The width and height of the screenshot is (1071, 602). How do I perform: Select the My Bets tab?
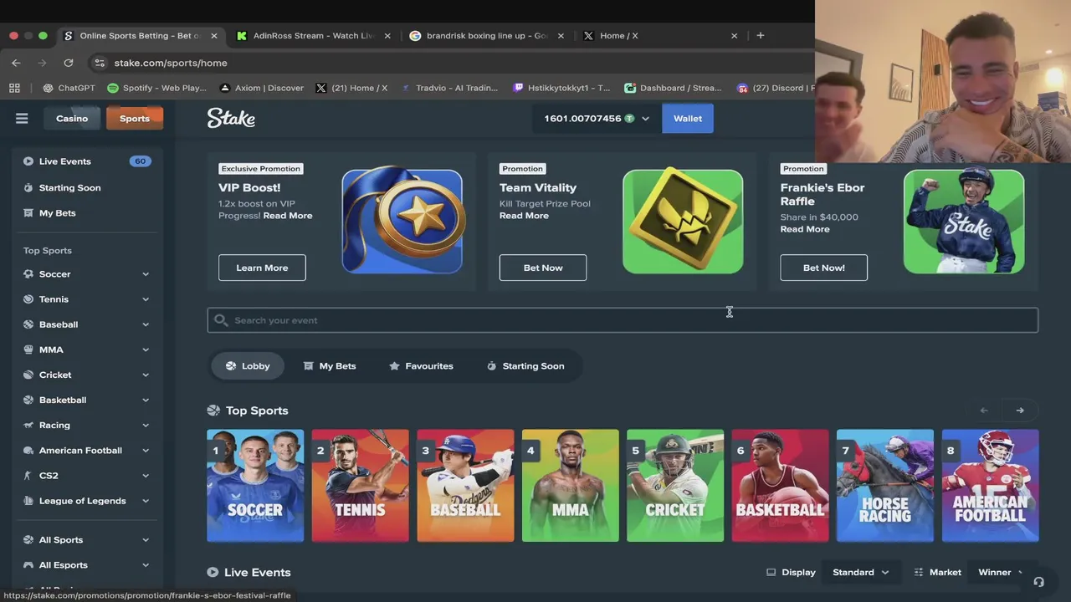pyautogui.click(x=329, y=366)
